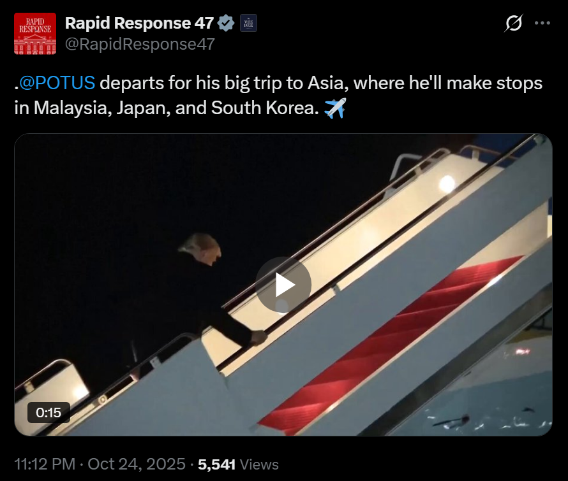
Task: Click the gray verified checkmark badge
Action: coord(226,24)
